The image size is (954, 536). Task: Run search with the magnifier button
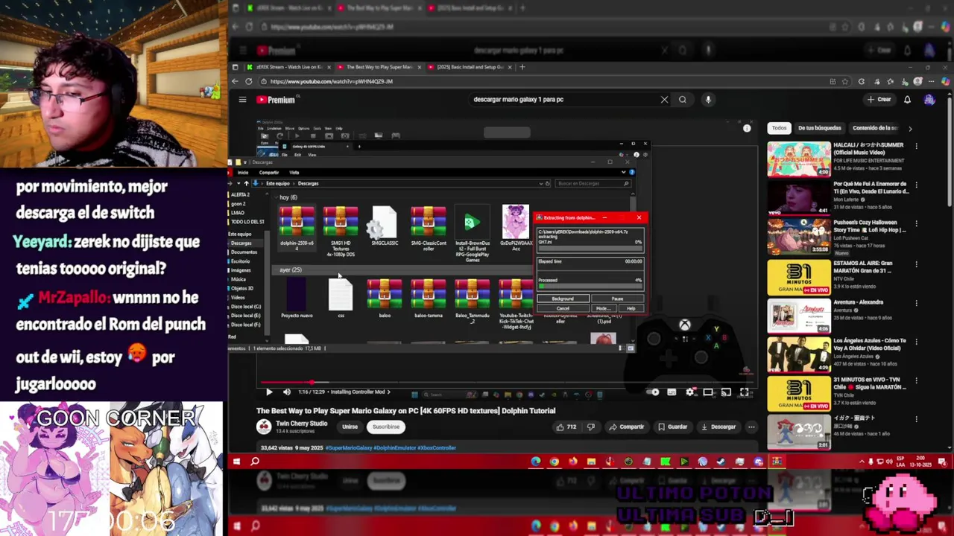click(x=683, y=100)
